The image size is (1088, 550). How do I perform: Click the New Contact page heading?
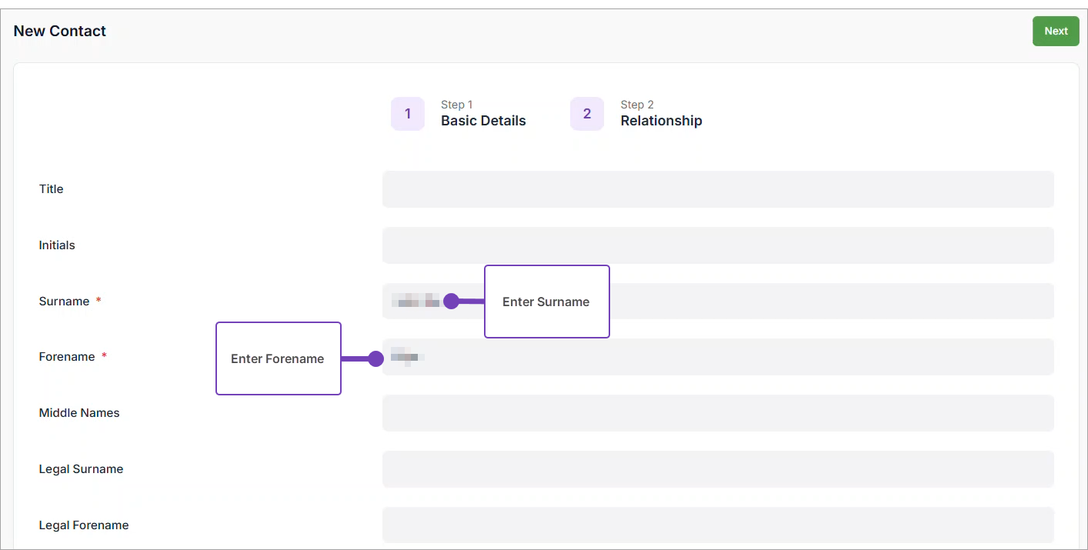60,32
